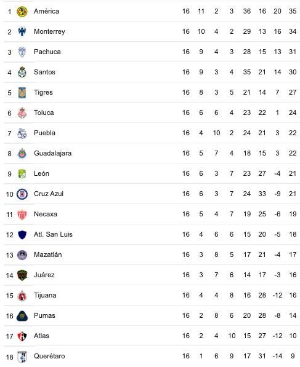Open the Guadalajara team name link
This screenshot has width=300, height=367.
coord(53,153)
